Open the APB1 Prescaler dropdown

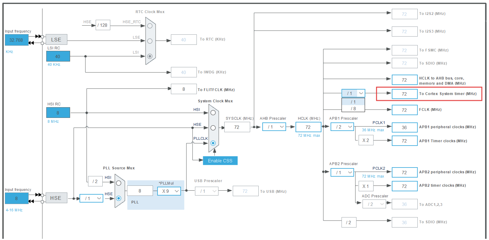coord(342,127)
